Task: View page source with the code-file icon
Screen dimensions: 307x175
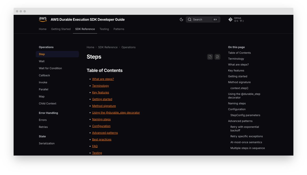Action: click(x=210, y=57)
